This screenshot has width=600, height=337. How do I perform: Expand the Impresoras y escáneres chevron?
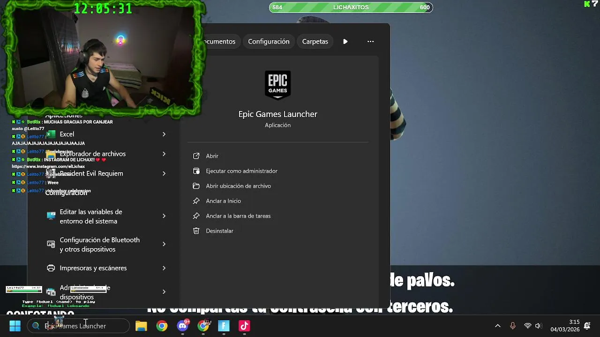coord(164,268)
